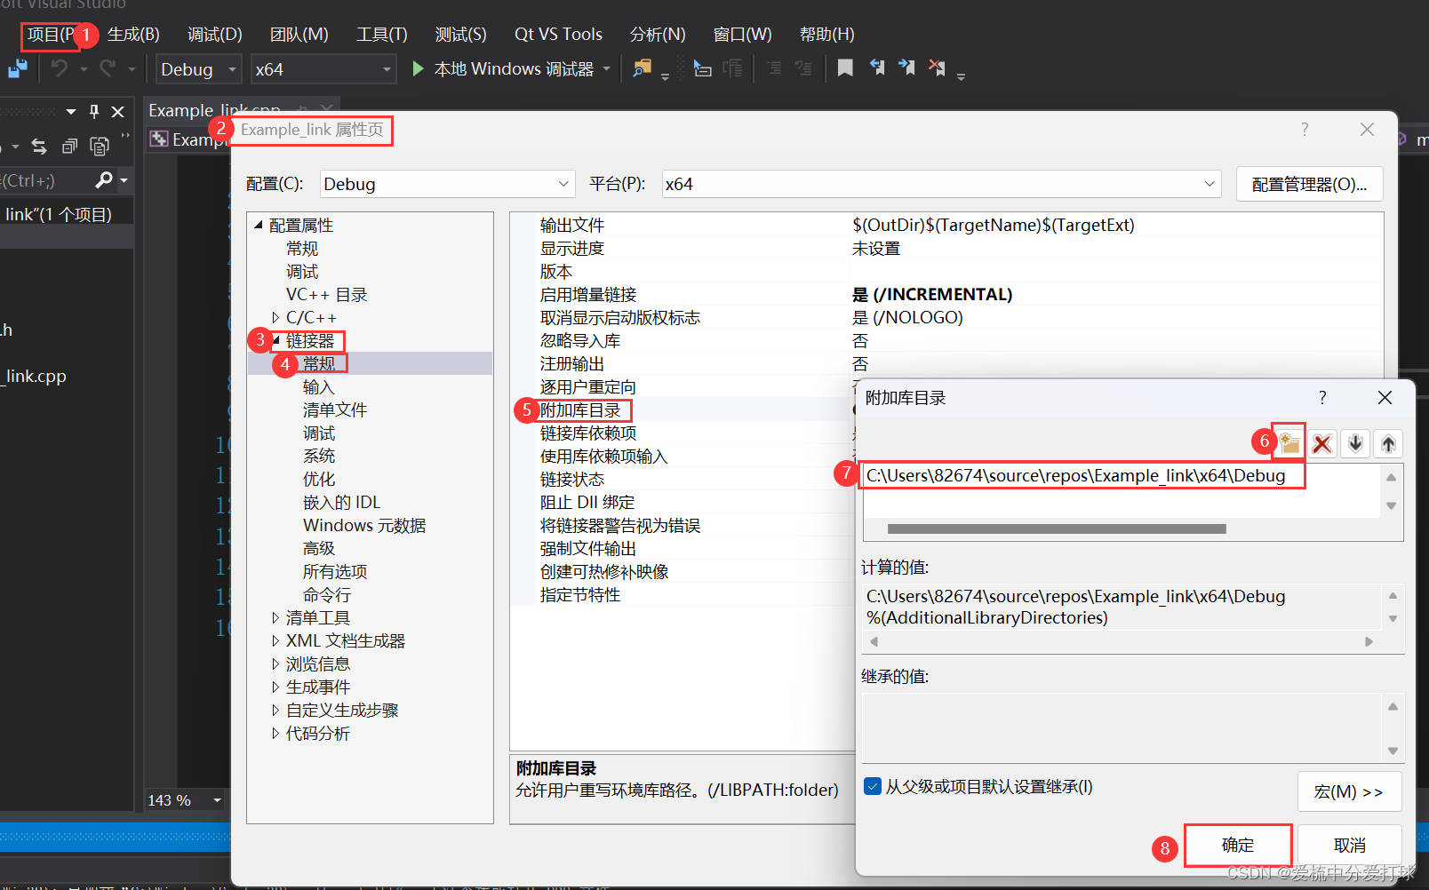The image size is (1429, 890).
Task: Add a new line in 附加库目录 dialog
Action: pos(1289,443)
